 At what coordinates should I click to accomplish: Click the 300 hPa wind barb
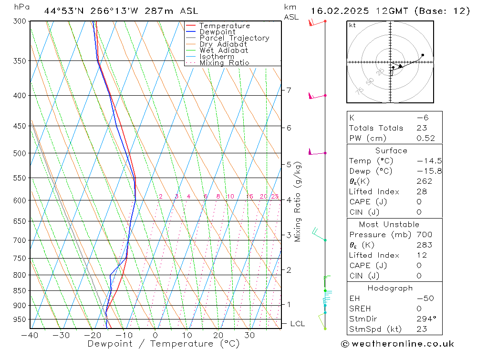pyautogui.click(x=317, y=22)
